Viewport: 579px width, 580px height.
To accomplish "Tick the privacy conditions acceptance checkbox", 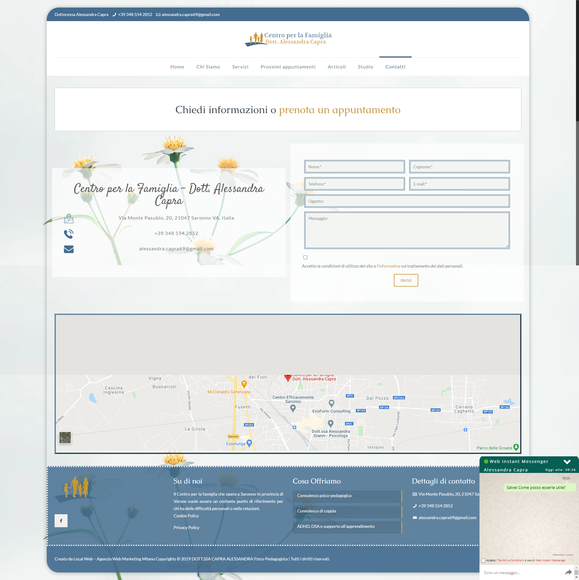I will pyautogui.click(x=305, y=257).
